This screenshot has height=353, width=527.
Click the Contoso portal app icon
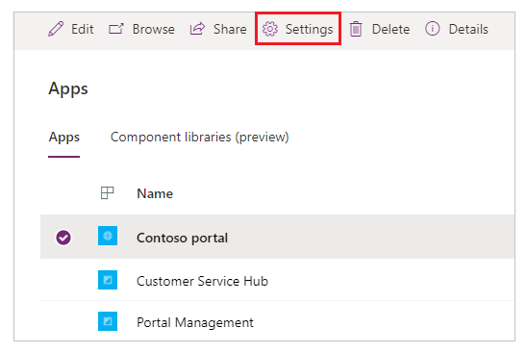click(108, 236)
